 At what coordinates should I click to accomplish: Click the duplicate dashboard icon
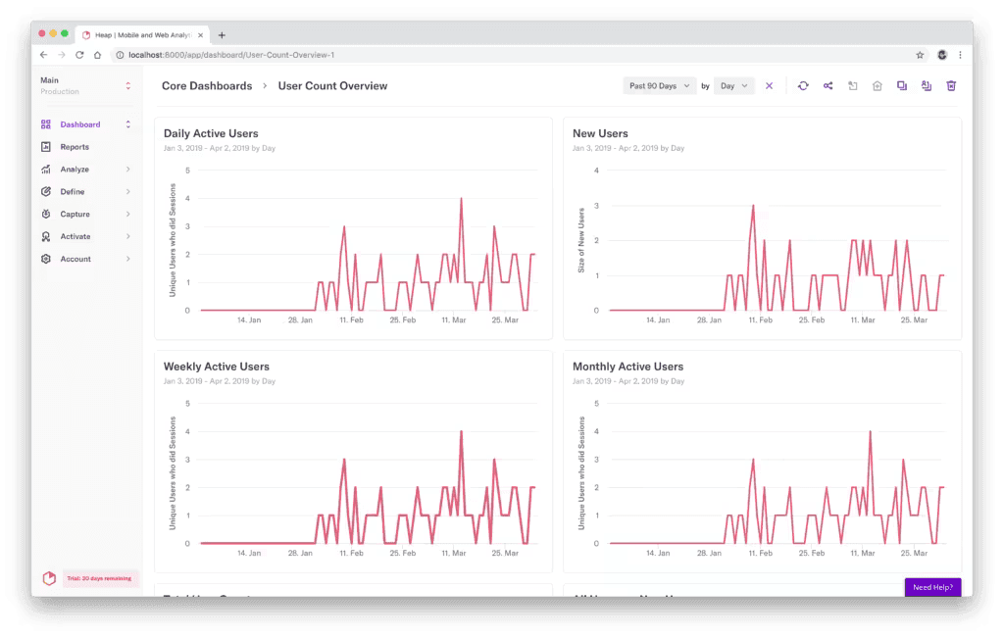[x=902, y=86]
